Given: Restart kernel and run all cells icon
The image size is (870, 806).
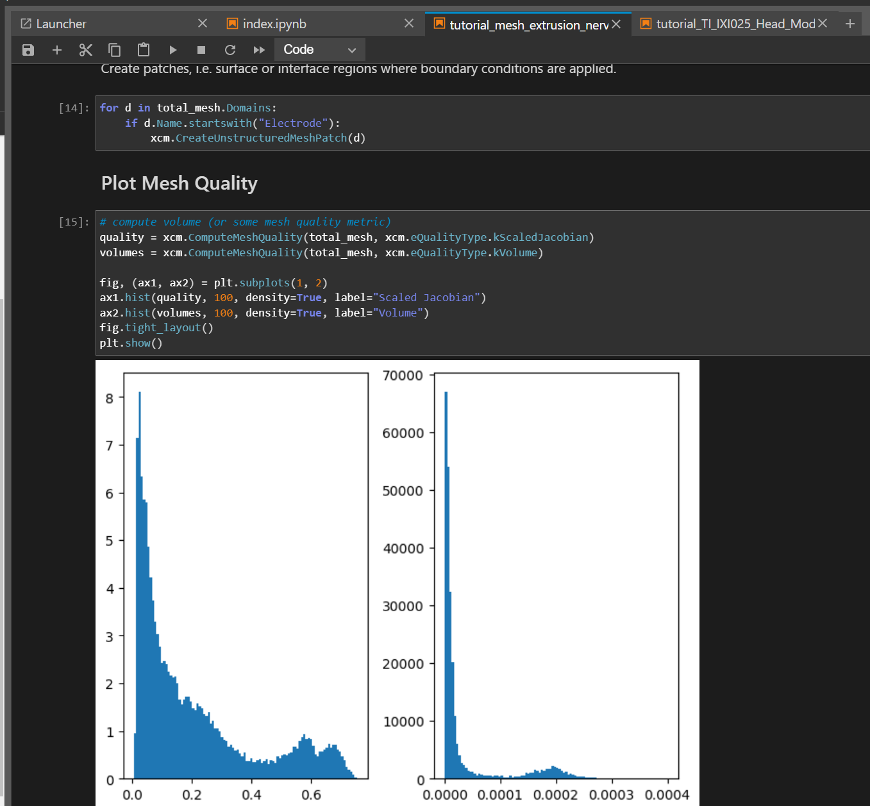Looking at the screenshot, I should coord(259,50).
